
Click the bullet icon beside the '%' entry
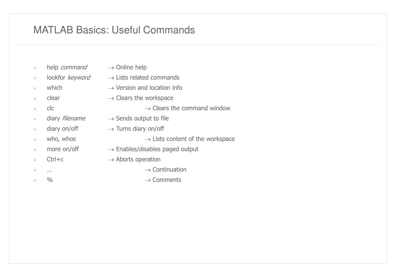point(35,181)
